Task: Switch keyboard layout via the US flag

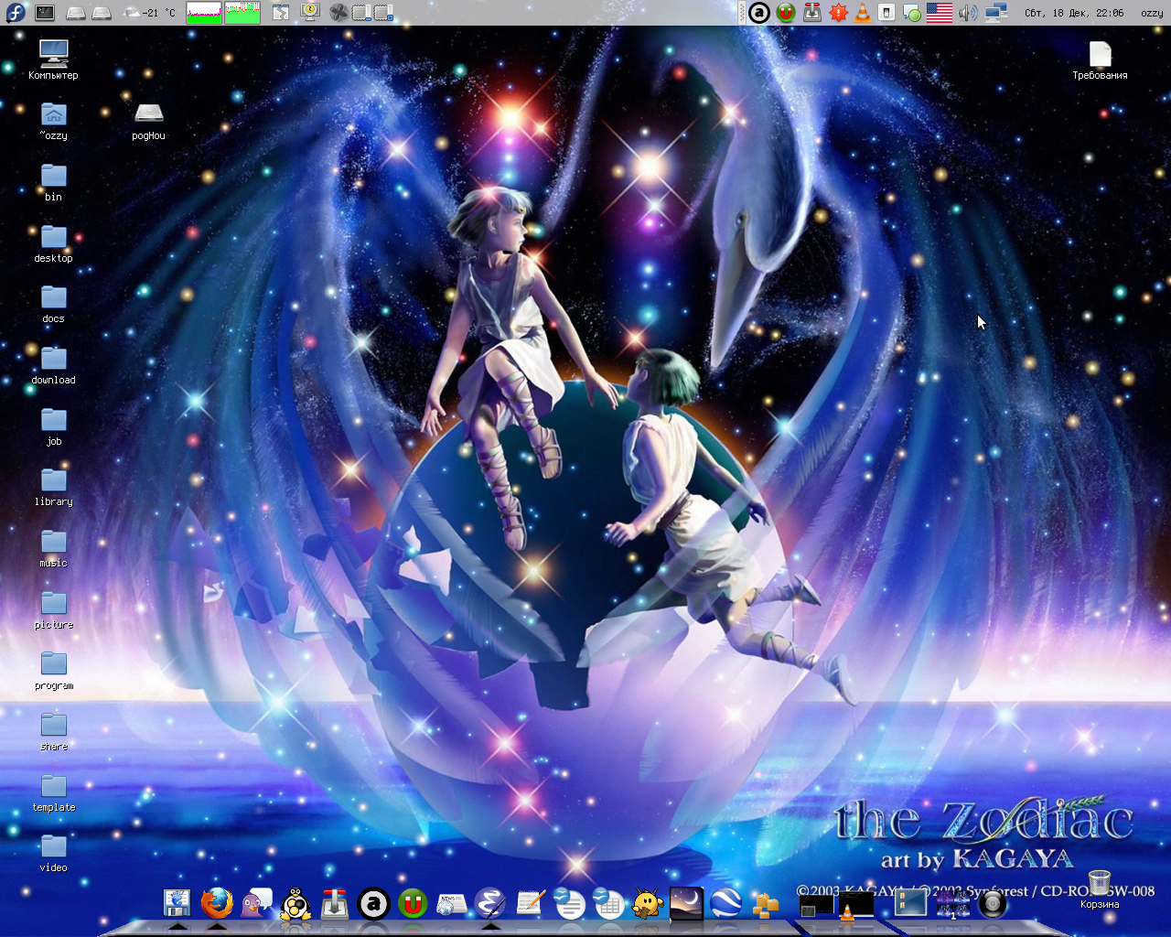Action: (x=940, y=13)
